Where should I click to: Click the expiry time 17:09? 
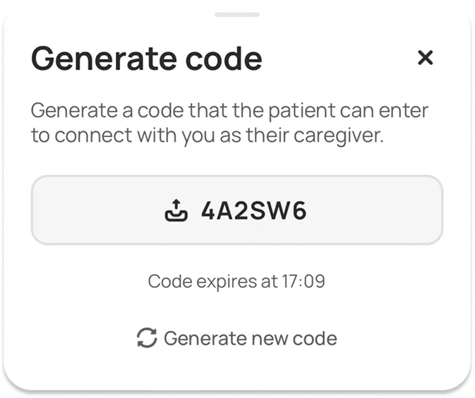[303, 282]
